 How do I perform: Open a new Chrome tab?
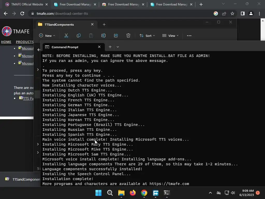pyautogui.click(x=201, y=4)
